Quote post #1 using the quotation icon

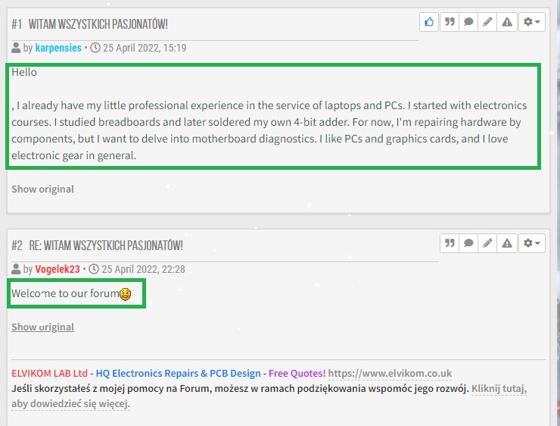click(x=450, y=22)
